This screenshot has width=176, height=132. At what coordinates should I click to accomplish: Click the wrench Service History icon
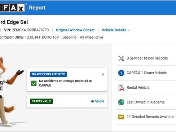(x=121, y=58)
